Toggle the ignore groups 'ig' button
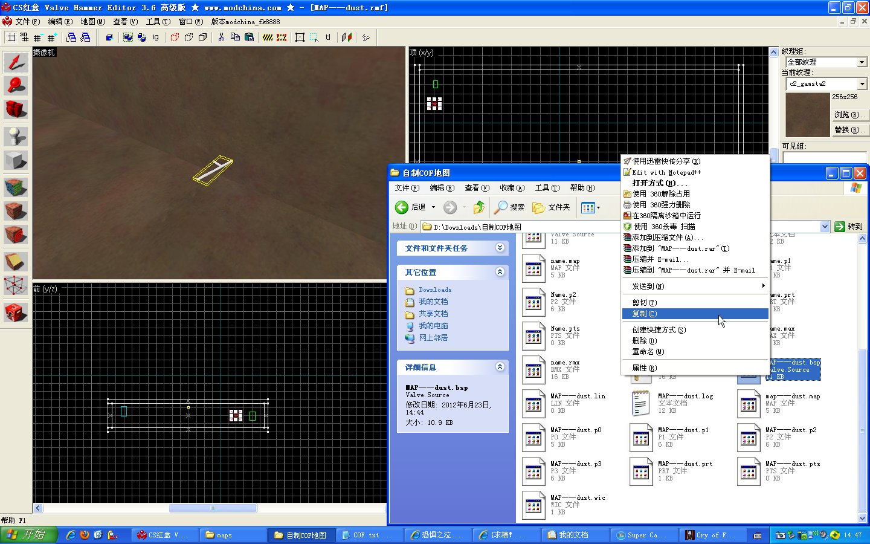The width and height of the screenshot is (870, 544). [x=156, y=37]
